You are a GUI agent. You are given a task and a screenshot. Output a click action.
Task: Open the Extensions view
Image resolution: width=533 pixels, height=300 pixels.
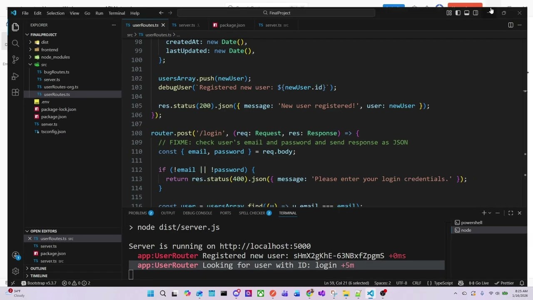[15, 92]
